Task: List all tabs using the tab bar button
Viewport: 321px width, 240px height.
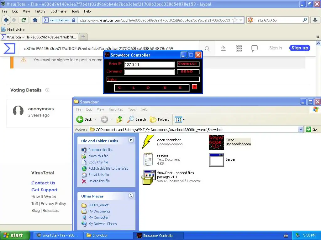Action: [x=318, y=37]
